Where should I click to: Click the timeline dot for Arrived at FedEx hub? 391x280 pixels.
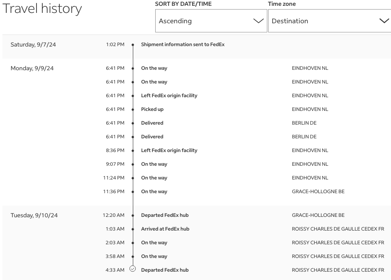coord(133,229)
